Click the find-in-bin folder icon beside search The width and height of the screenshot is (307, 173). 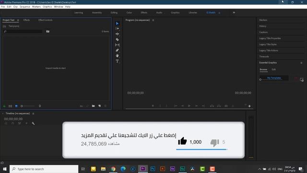click(x=48, y=31)
